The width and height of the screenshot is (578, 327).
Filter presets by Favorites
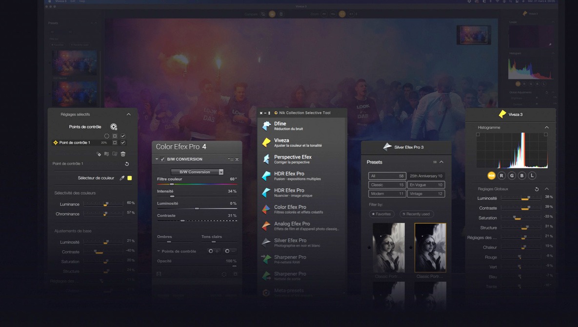click(x=381, y=214)
